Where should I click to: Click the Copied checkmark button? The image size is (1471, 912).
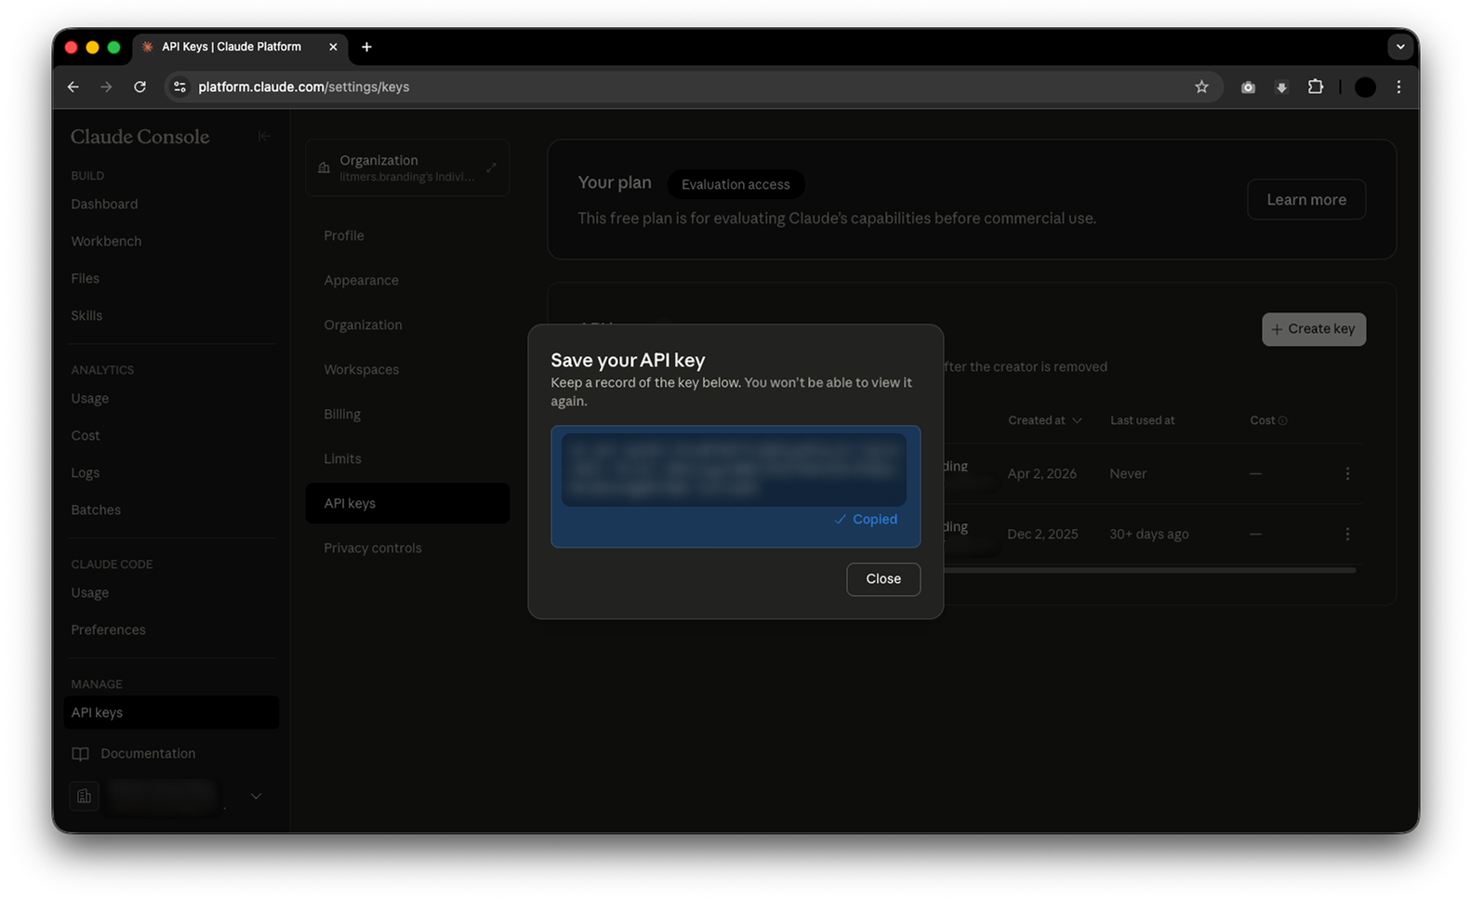click(x=866, y=520)
